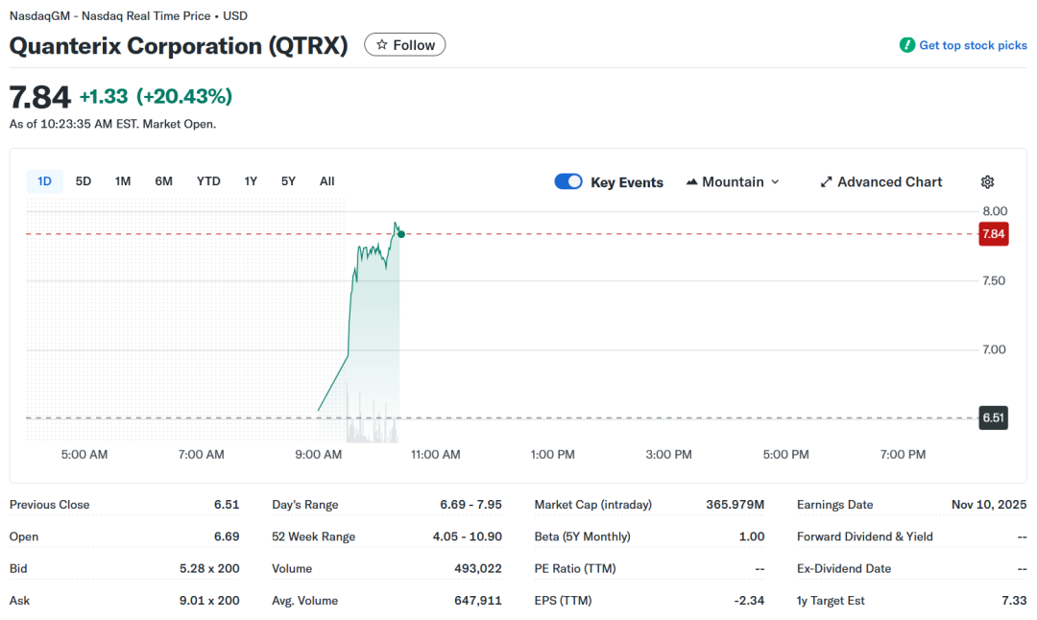Click the green top stock picks icon

point(906,45)
